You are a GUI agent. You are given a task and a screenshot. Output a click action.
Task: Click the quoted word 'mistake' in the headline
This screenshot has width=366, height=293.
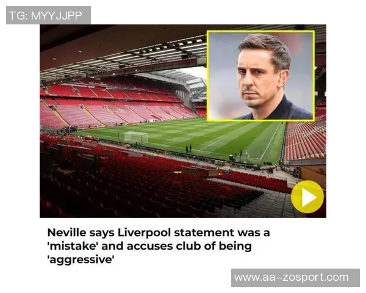(x=72, y=246)
